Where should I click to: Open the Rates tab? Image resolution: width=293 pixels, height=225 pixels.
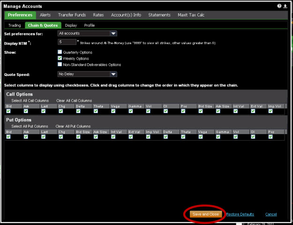[98, 15]
